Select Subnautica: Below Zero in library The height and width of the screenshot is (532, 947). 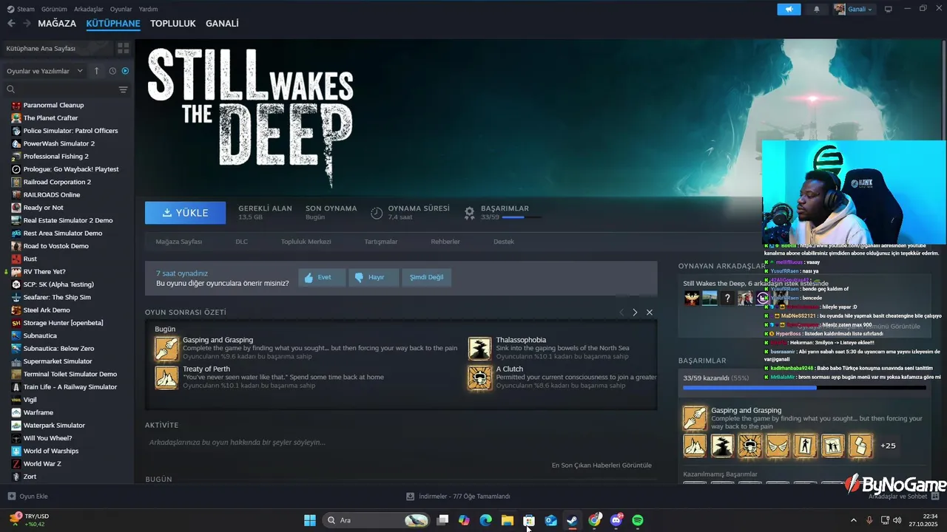point(58,349)
